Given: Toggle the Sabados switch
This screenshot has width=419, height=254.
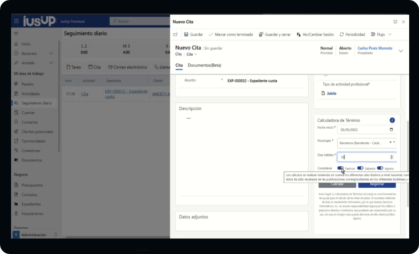Looking at the screenshot, I should coord(360,168).
